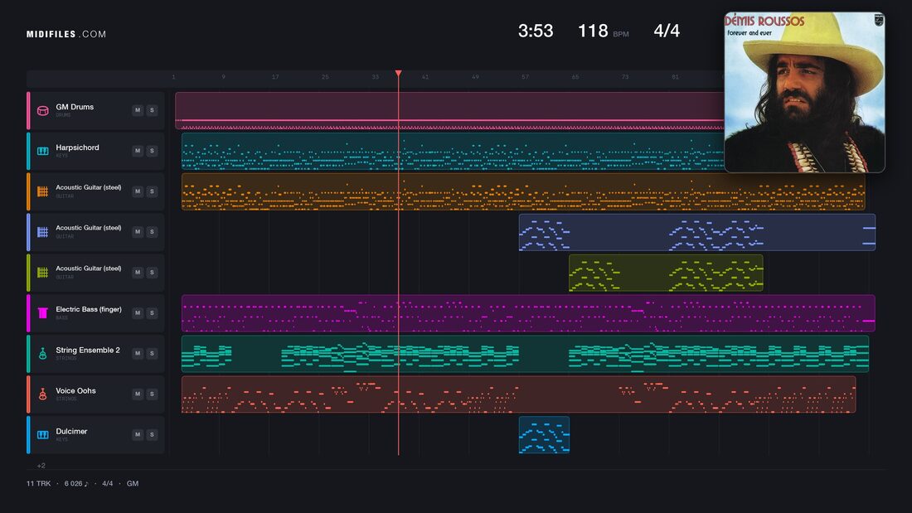Open the MIDIFILES.COM logo link
912x513 pixels.
66,34
